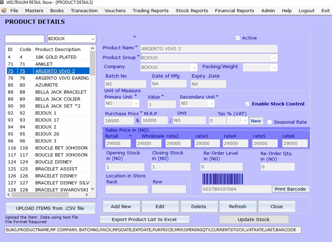Click the Update Stock button
Viewport: 332px width, 242px height.
click(x=254, y=219)
